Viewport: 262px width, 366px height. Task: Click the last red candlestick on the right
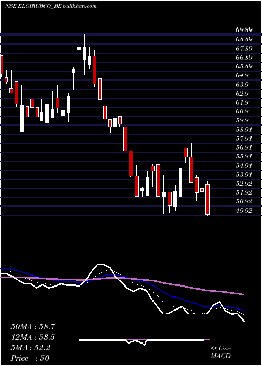pos(208,199)
